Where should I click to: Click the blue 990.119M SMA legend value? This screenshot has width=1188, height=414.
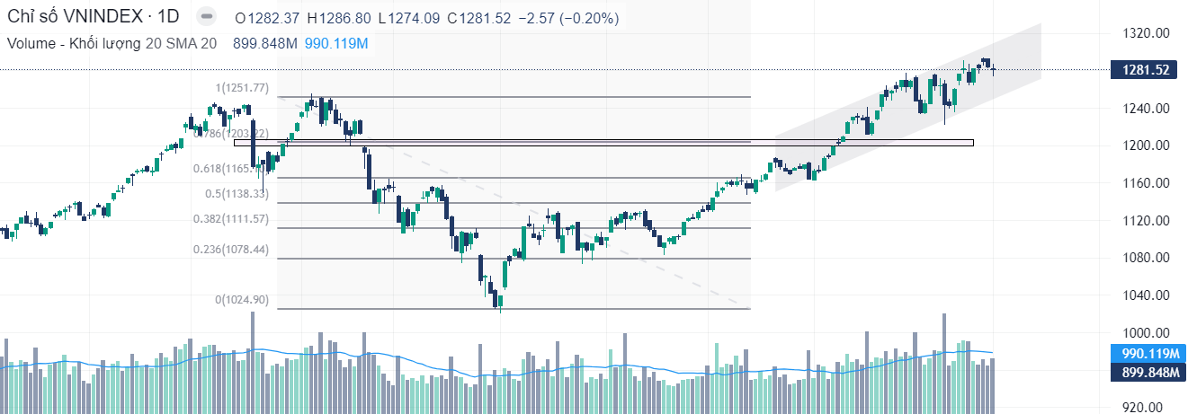click(336, 43)
